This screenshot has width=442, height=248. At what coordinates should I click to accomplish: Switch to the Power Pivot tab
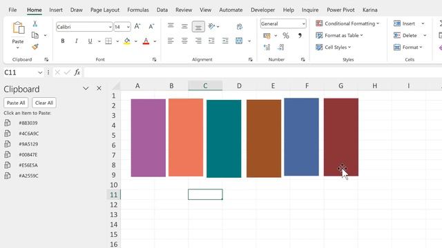pyautogui.click(x=340, y=10)
